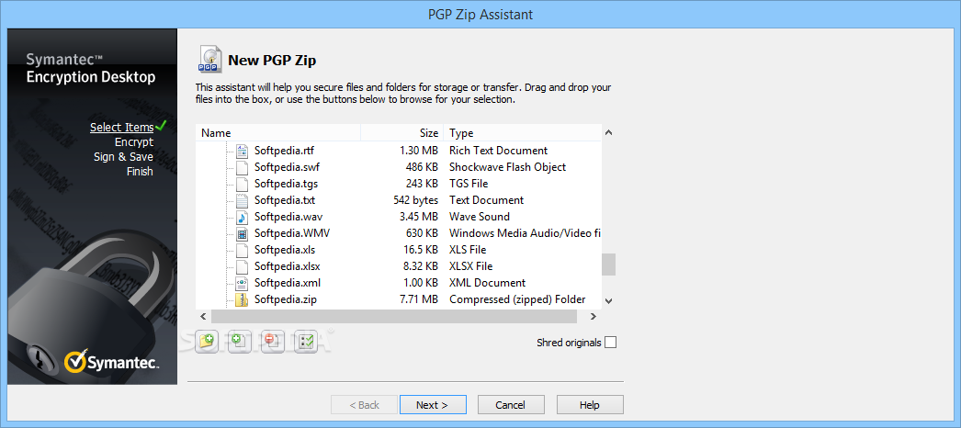The width and height of the screenshot is (961, 428).
Task: Click the horizontal scroll left arrow
Action: (x=203, y=317)
